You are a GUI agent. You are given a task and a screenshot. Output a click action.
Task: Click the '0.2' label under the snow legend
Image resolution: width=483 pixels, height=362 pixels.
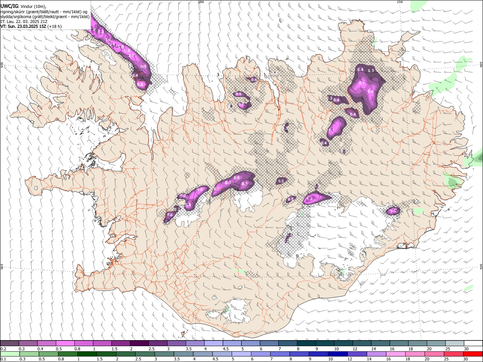(3, 348)
